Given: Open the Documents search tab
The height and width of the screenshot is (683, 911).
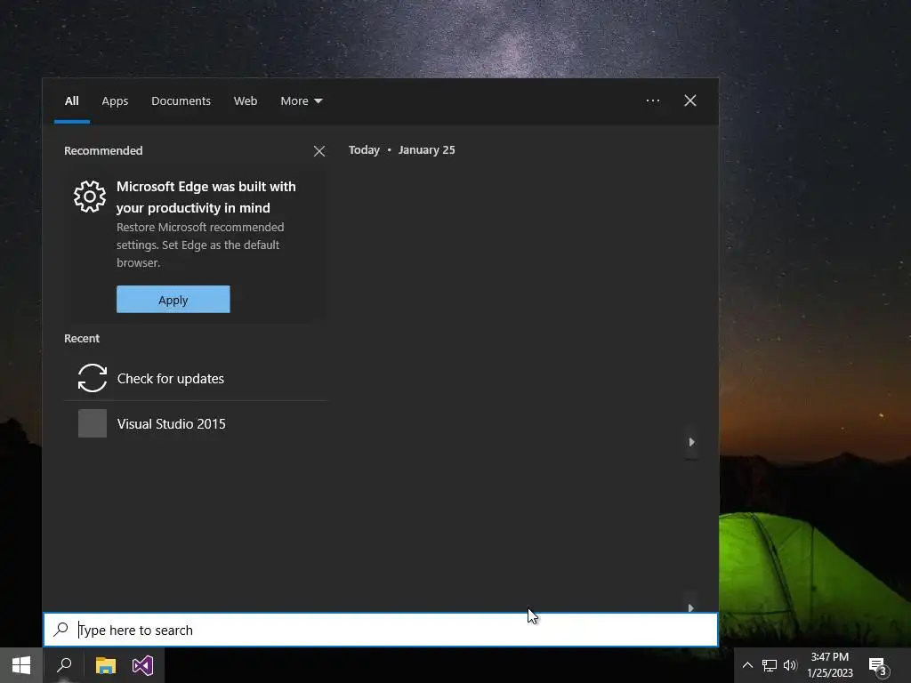Looking at the screenshot, I should pyautogui.click(x=181, y=101).
